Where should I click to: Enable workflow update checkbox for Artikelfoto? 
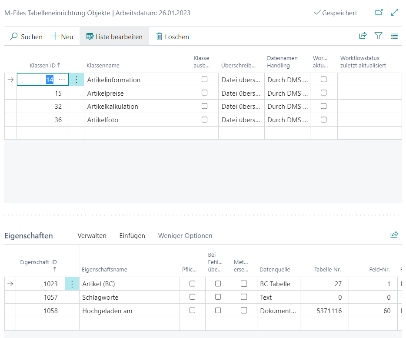(324, 120)
